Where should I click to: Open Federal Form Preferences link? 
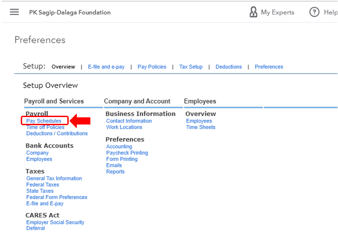tap(57, 197)
